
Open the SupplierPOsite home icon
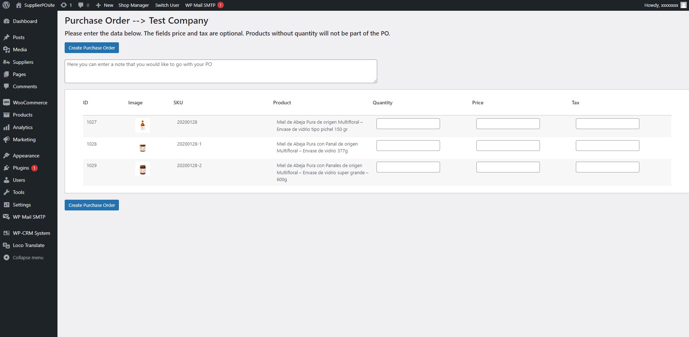(x=19, y=5)
